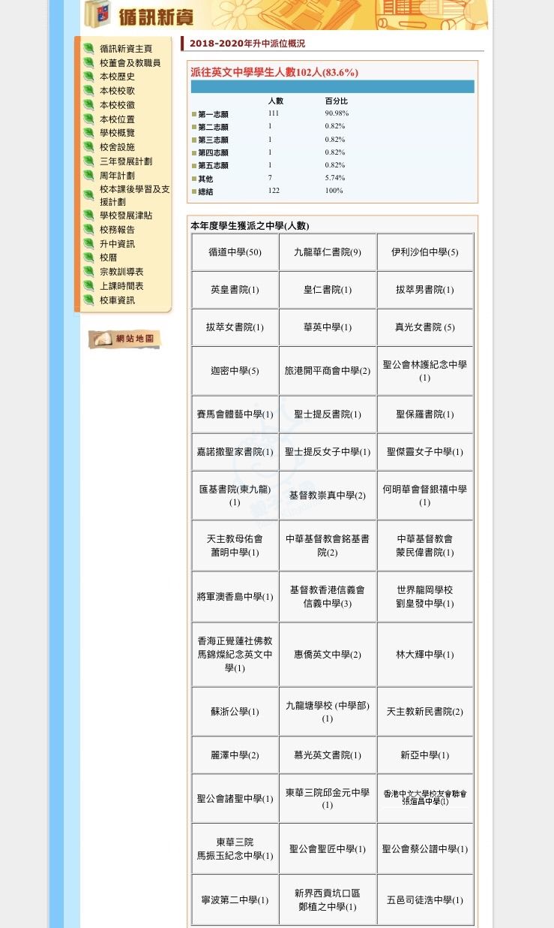Click the leaf icon next to 本校歷史
Screen dimensions: 554x928
click(x=88, y=77)
